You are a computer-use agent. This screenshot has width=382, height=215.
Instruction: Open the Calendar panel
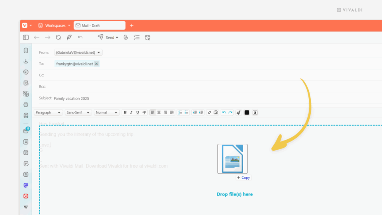coord(26,152)
